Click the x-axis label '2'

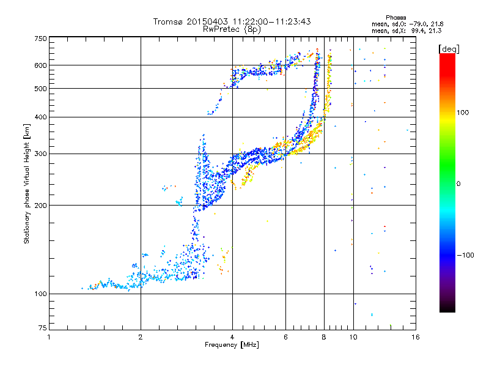pyautogui.click(x=141, y=337)
